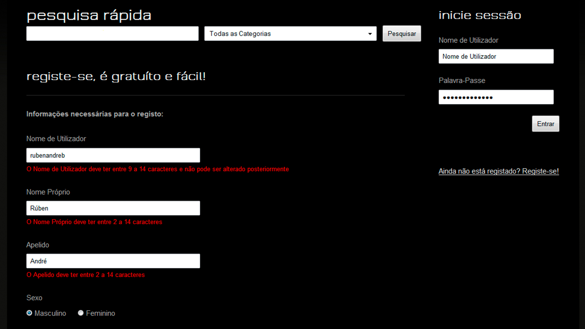Click the inicie sessão heading
The height and width of the screenshot is (329, 585).
click(480, 15)
